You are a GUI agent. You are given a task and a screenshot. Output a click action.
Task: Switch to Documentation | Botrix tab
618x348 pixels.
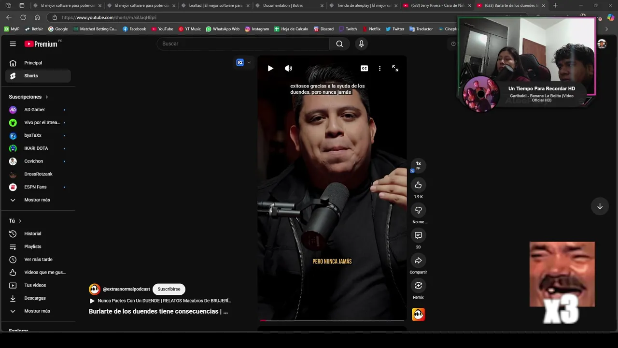coord(289,5)
